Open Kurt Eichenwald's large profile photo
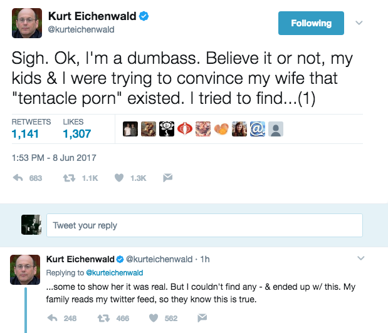 [x=27, y=23]
